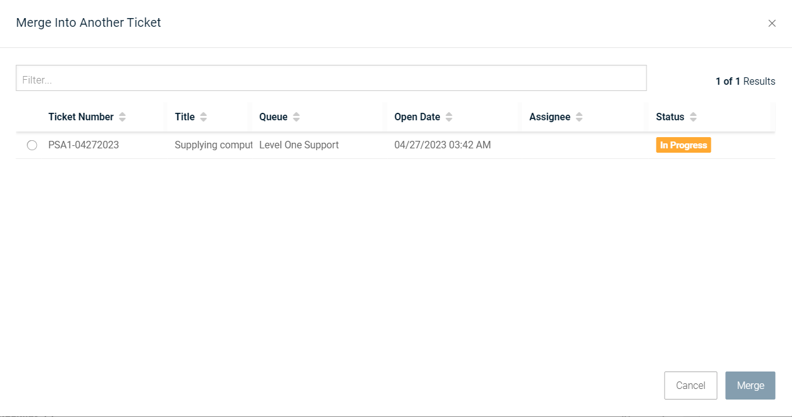Click the Status column sort arrows
Screen dimensions: 792x417
[693, 117]
